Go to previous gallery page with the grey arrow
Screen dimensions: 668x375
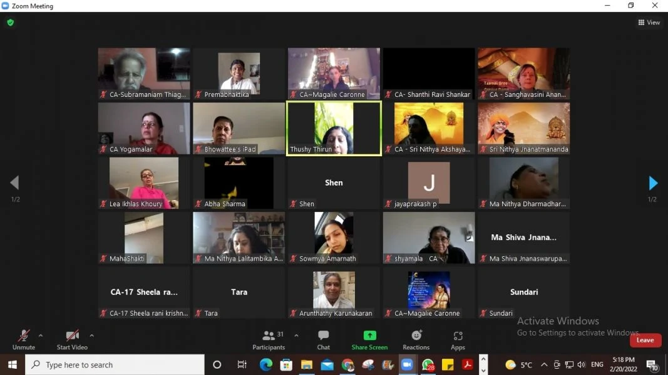15,183
